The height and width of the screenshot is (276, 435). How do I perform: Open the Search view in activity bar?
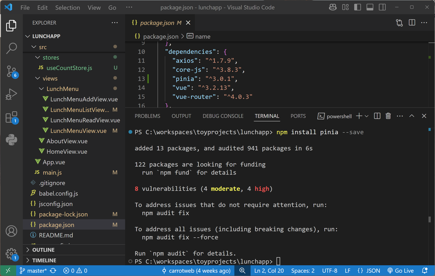(x=11, y=48)
